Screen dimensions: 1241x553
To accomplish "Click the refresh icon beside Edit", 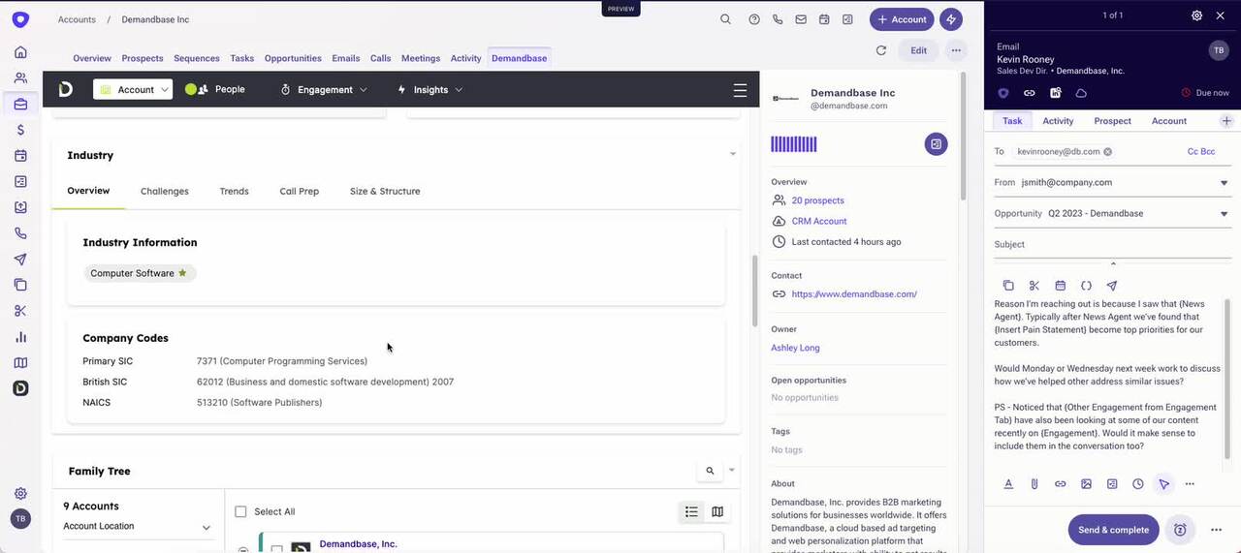I will [x=880, y=50].
